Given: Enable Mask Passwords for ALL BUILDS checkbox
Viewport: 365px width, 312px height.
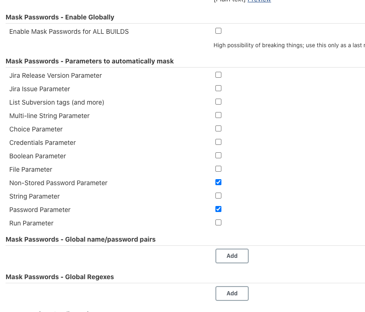Looking at the screenshot, I should pyautogui.click(x=219, y=31).
